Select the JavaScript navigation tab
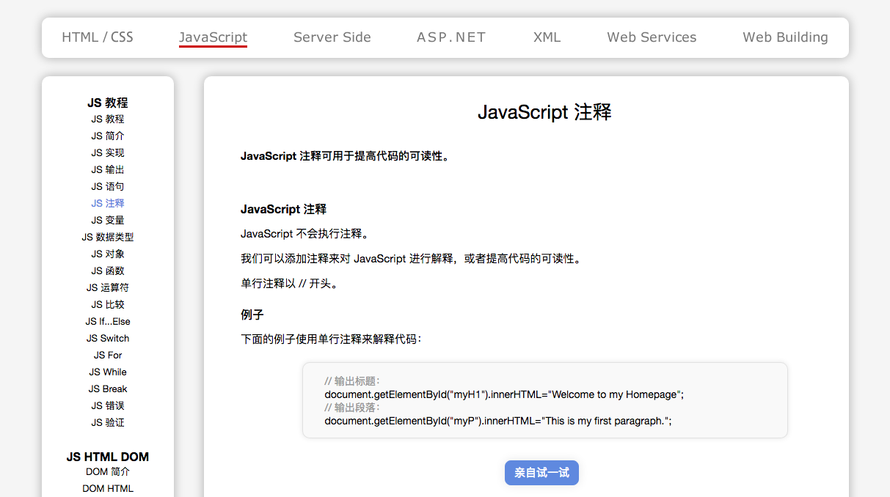 click(213, 37)
